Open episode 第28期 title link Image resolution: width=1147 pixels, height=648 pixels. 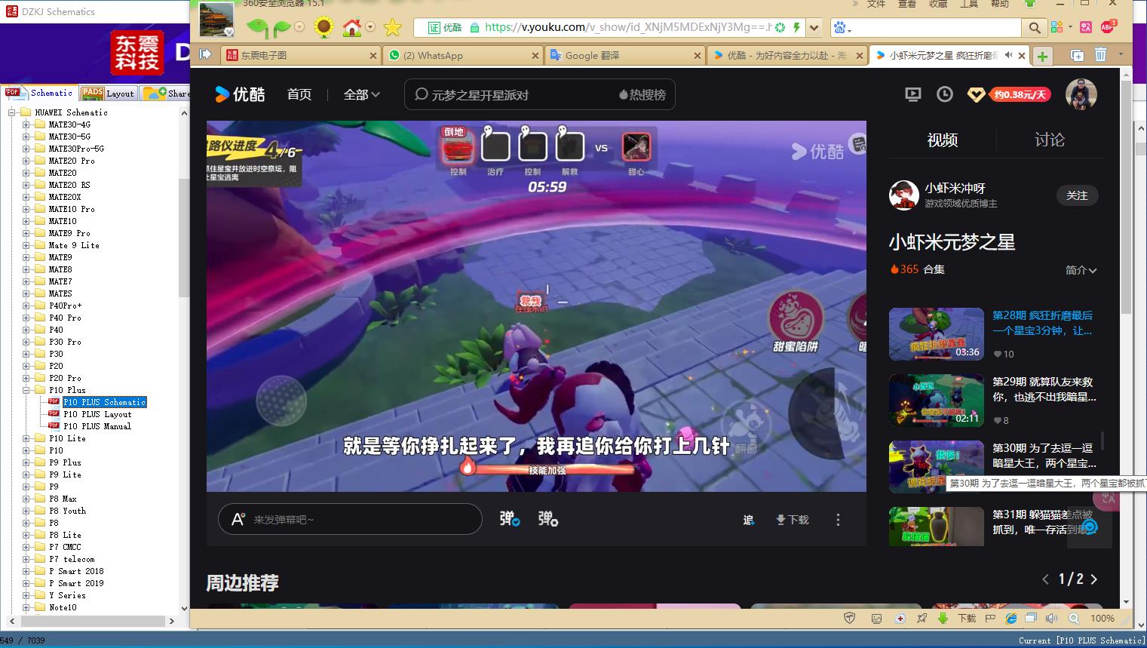(1042, 323)
